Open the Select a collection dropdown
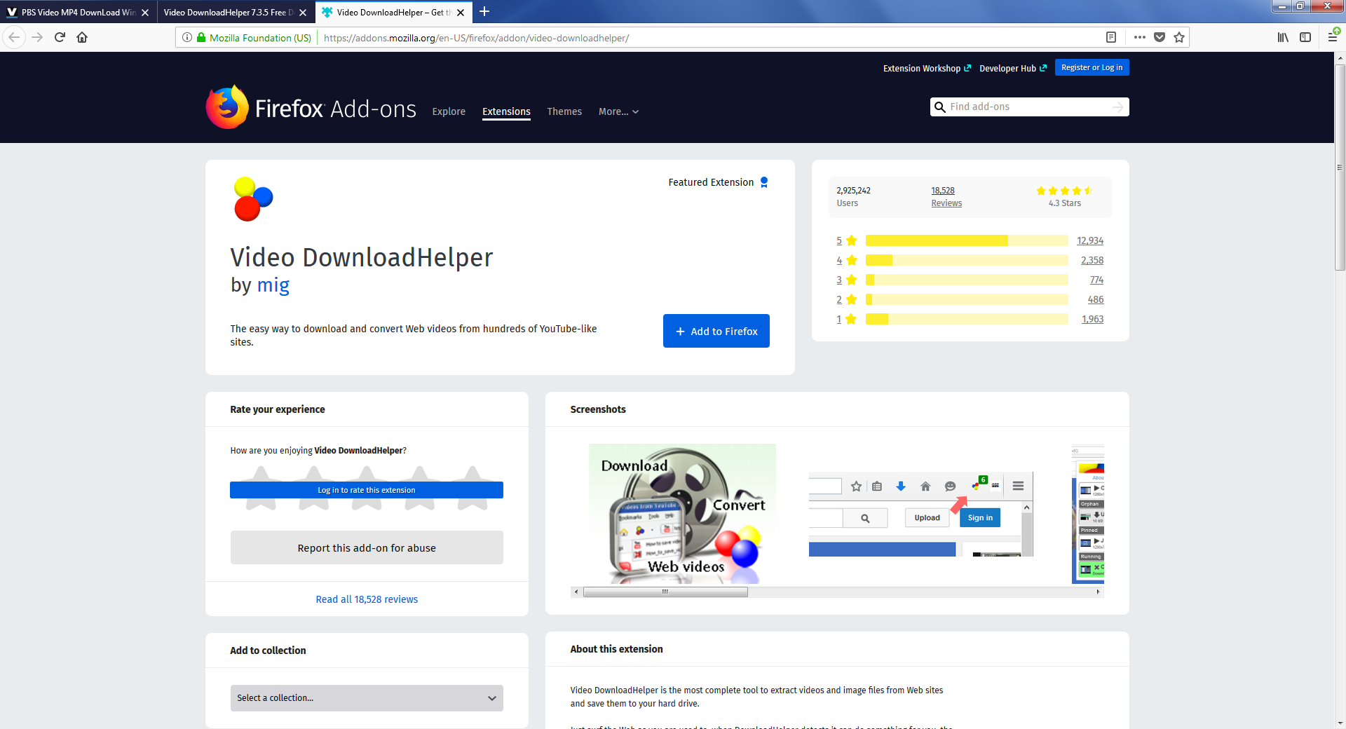Screen dimensions: 1346x729 (x=367, y=698)
